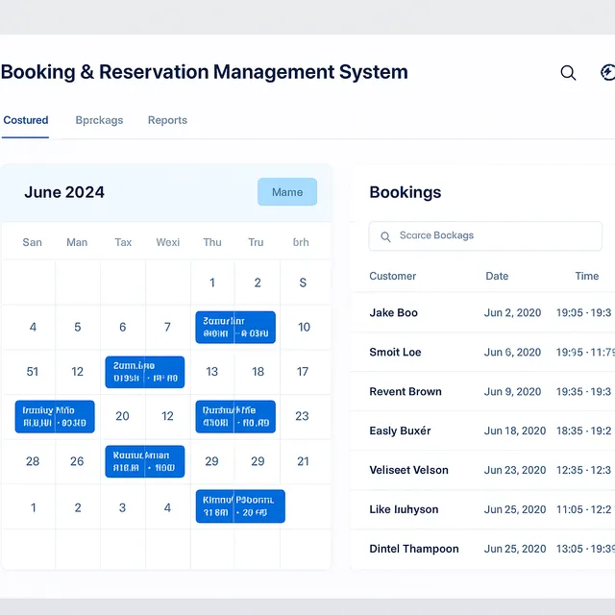
Task: Open the booking event beside day 13
Action: (145, 372)
